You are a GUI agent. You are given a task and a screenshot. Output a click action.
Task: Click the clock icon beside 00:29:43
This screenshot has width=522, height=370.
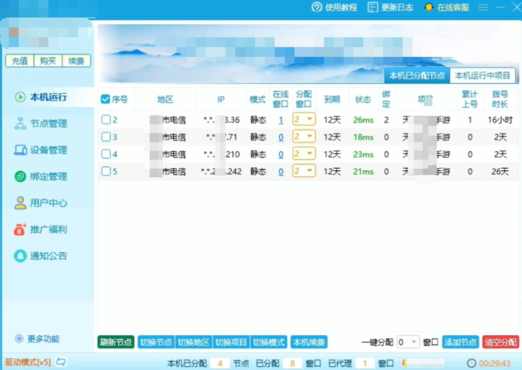pos(471,363)
